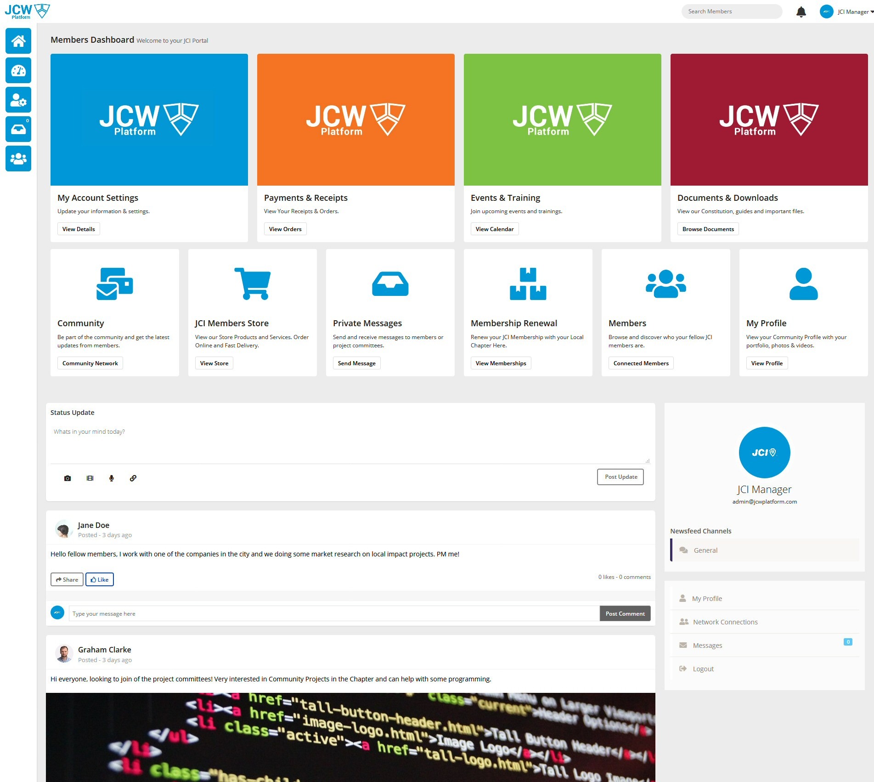Open Messages in side menu
The image size is (874, 782).
tap(764, 645)
